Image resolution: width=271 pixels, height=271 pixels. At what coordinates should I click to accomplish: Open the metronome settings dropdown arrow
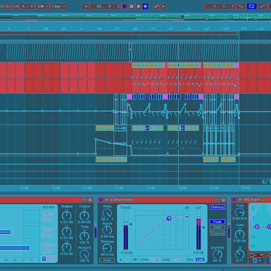pyautogui.click(x=48, y=7)
